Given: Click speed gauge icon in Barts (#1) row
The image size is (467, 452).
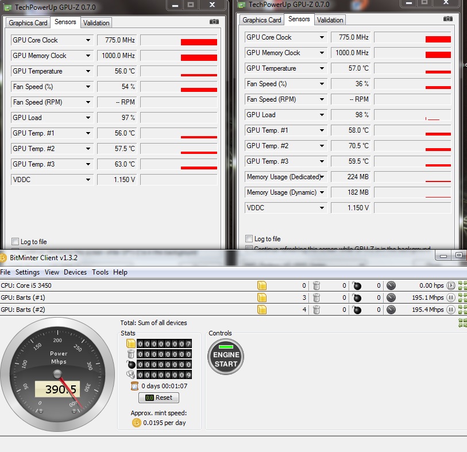Looking at the screenshot, I should click(391, 298).
